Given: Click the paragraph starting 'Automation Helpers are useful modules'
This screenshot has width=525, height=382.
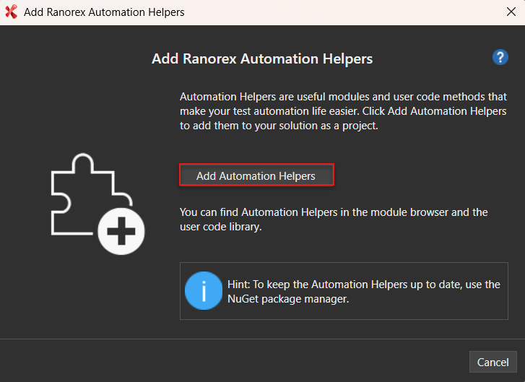Looking at the screenshot, I should coord(343,110).
